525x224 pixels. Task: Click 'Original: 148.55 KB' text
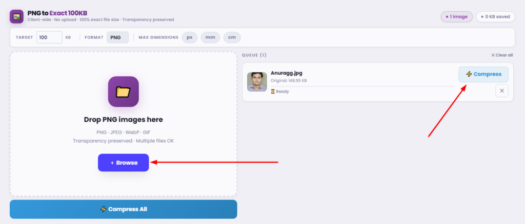289,81
